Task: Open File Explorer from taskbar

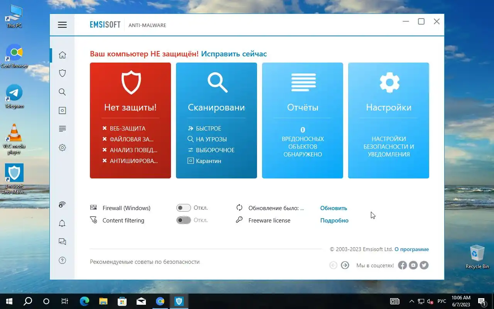Action: [103, 301]
